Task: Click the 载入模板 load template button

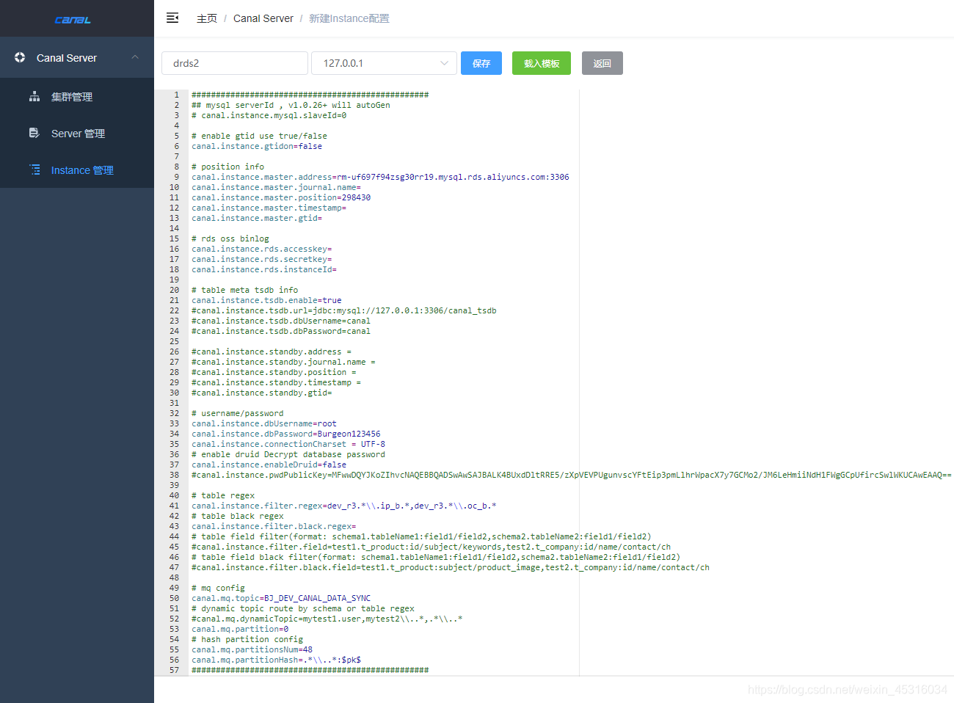Action: tap(542, 63)
